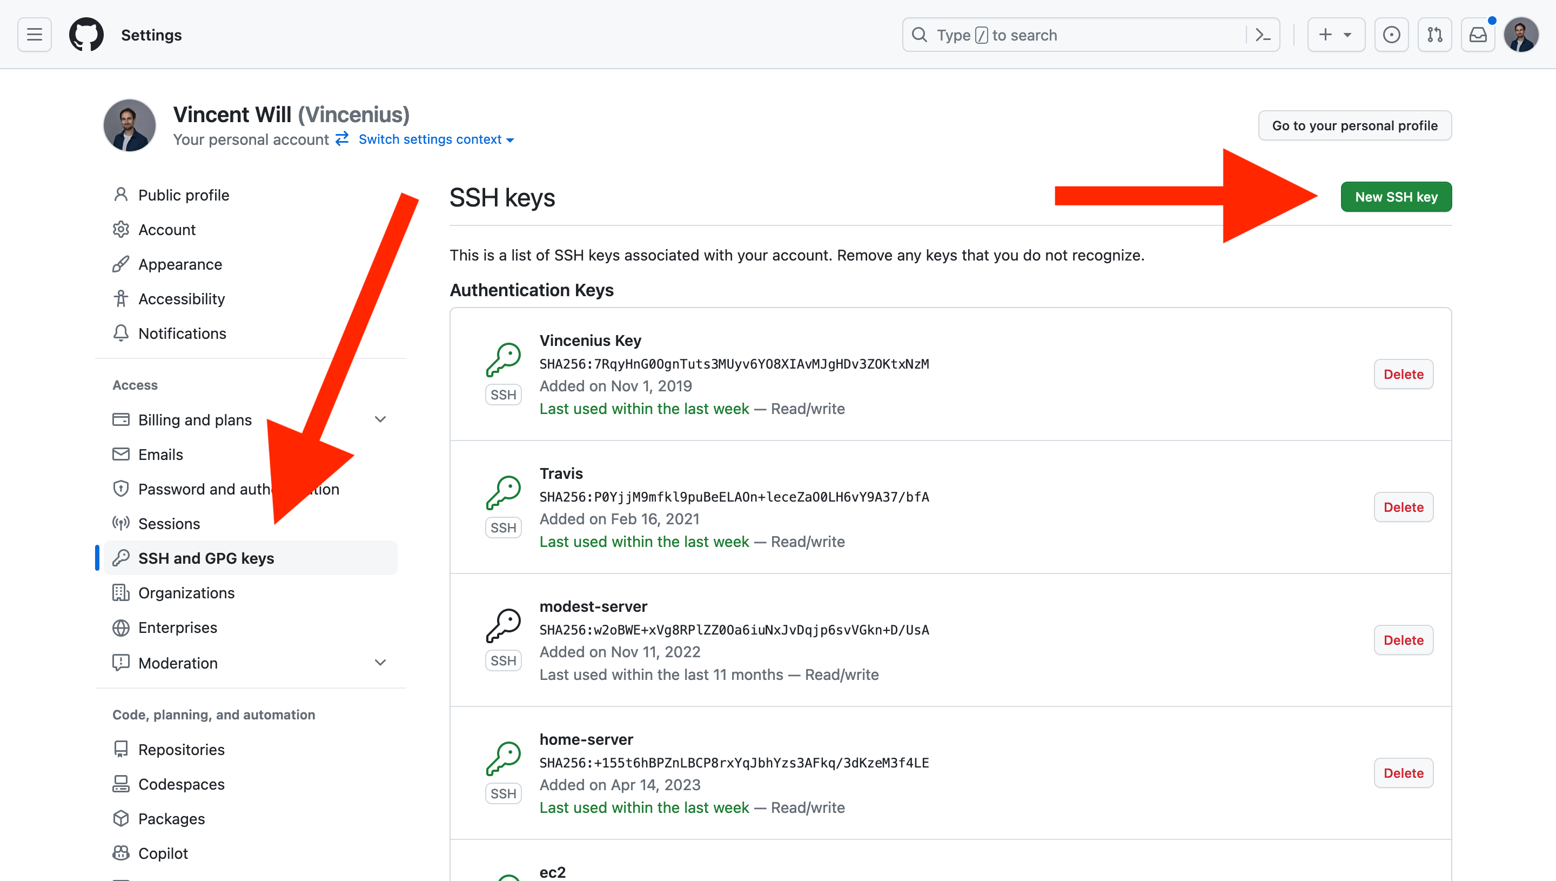1556x881 pixels.
Task: Click Go to your personal profile link
Action: (x=1355, y=125)
